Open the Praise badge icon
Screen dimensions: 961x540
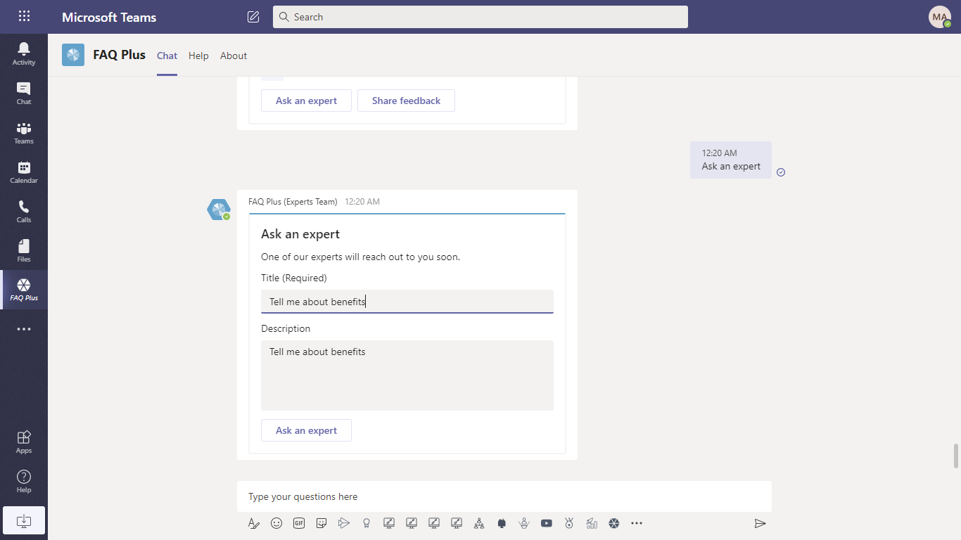(367, 523)
